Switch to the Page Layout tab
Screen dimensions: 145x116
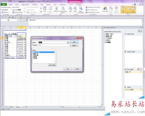click(25, 5)
